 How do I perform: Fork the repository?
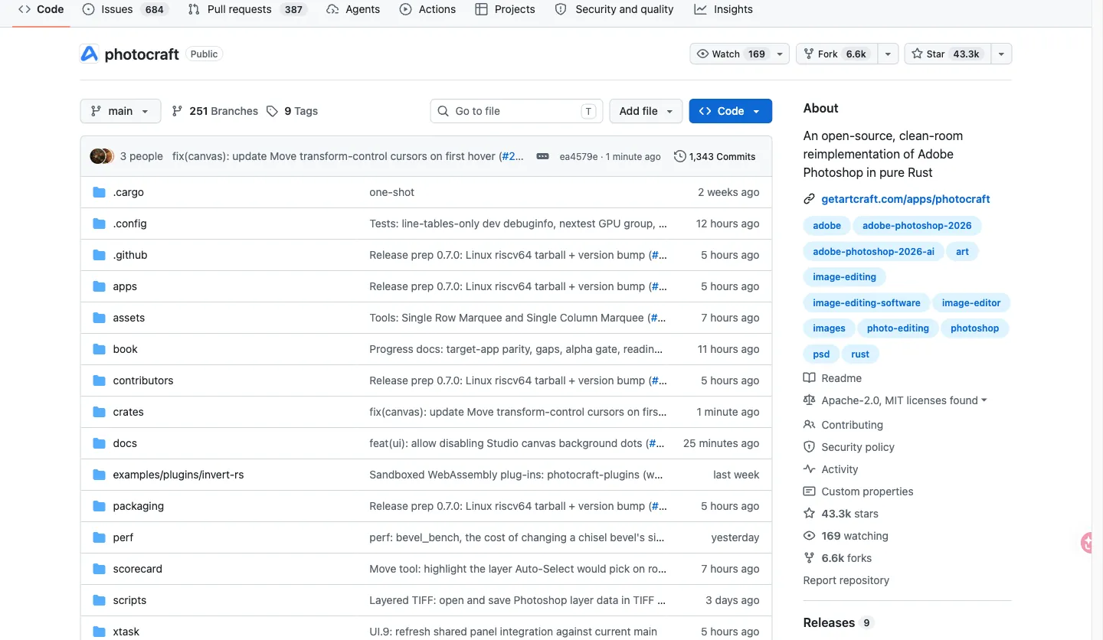click(x=836, y=54)
